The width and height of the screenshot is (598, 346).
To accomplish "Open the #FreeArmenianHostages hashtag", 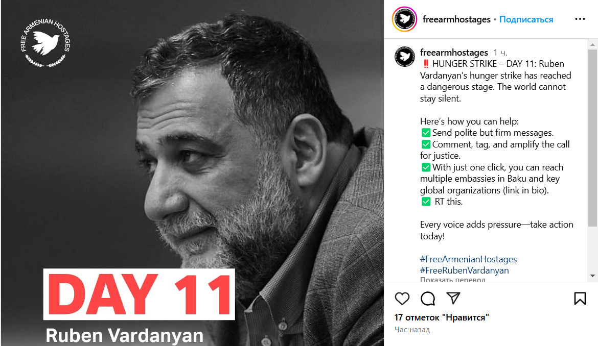I will (468, 259).
